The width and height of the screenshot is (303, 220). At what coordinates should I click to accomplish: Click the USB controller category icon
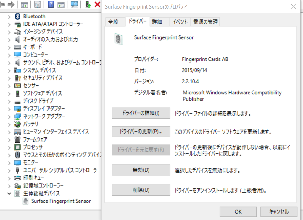(x=17, y=170)
